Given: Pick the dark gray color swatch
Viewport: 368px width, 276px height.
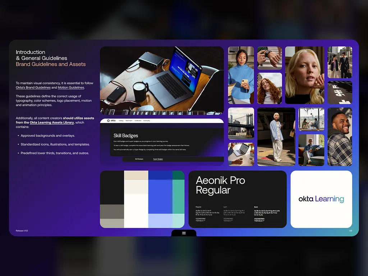Looking at the screenshot, I should [112, 211].
